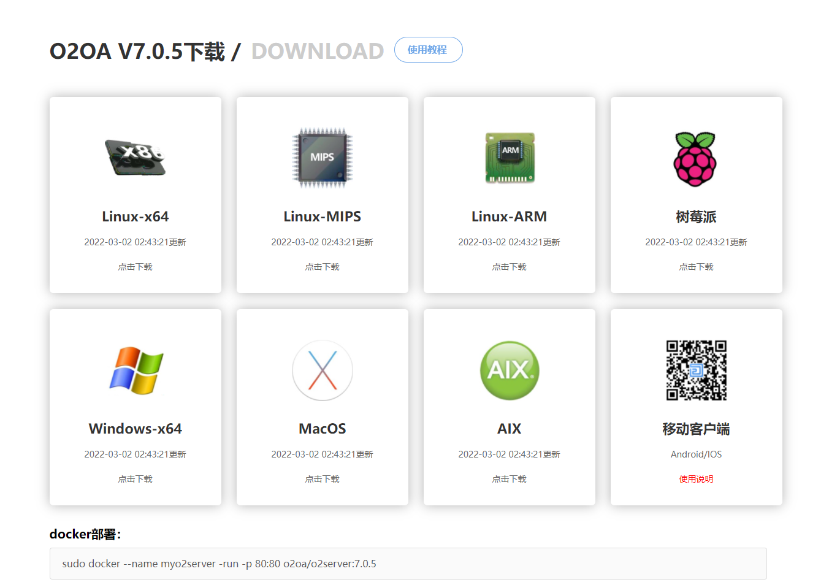The width and height of the screenshot is (829, 582).
Task: Select the AIX title text
Action: (510, 429)
